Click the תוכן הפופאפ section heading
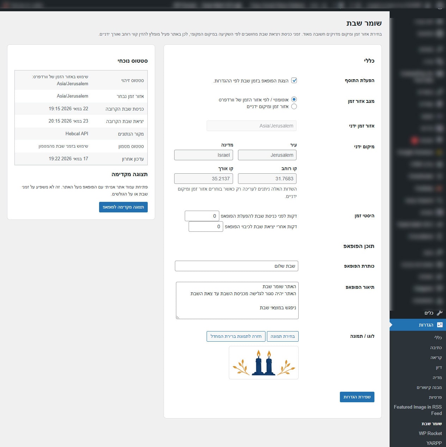The image size is (446, 447). click(359, 246)
